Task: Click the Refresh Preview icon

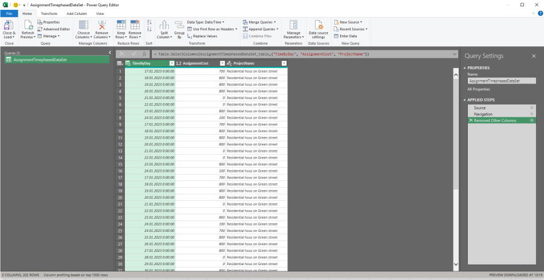Action: [28, 25]
